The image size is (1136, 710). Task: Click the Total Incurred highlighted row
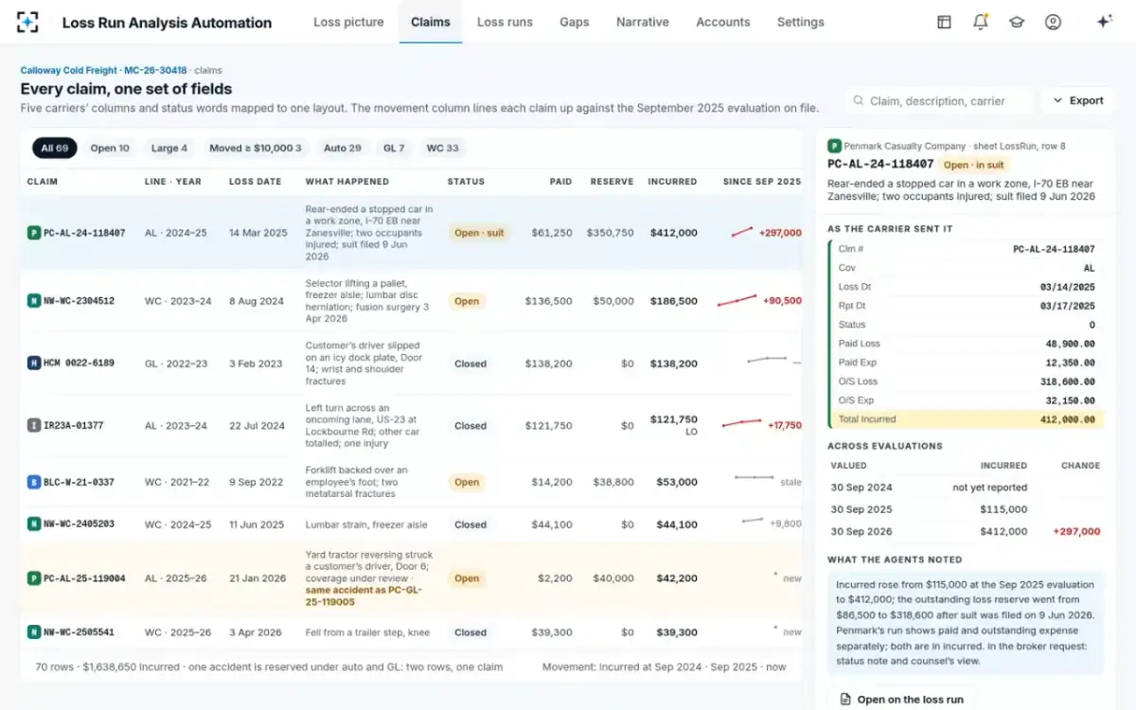click(966, 419)
